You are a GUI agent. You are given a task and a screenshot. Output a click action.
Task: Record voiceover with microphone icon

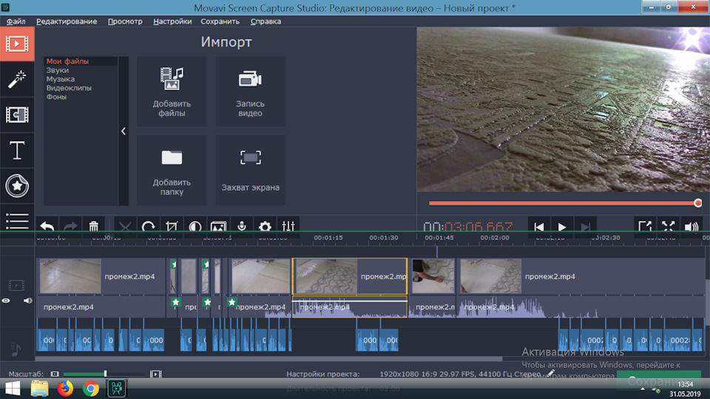click(x=241, y=227)
